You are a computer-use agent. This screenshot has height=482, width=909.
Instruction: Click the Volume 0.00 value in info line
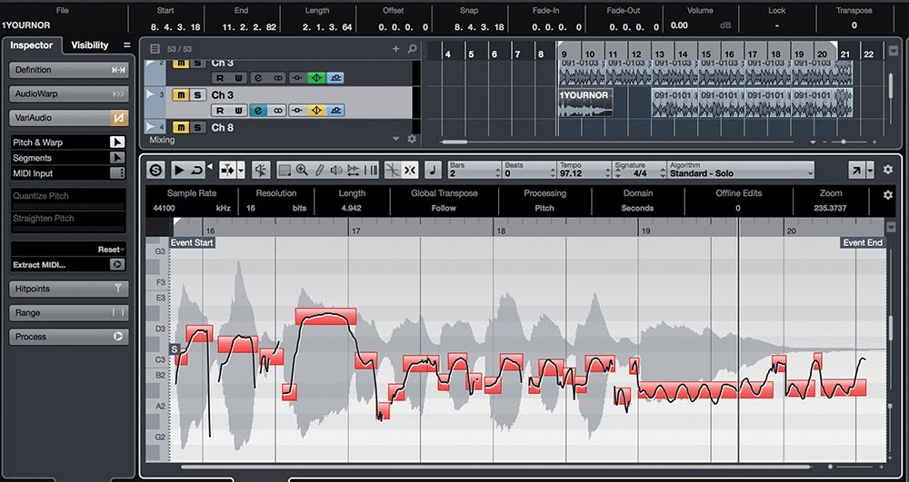click(x=679, y=25)
